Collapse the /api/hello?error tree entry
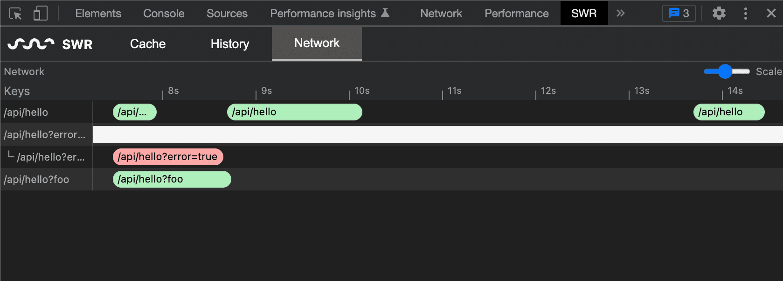 coord(44,134)
